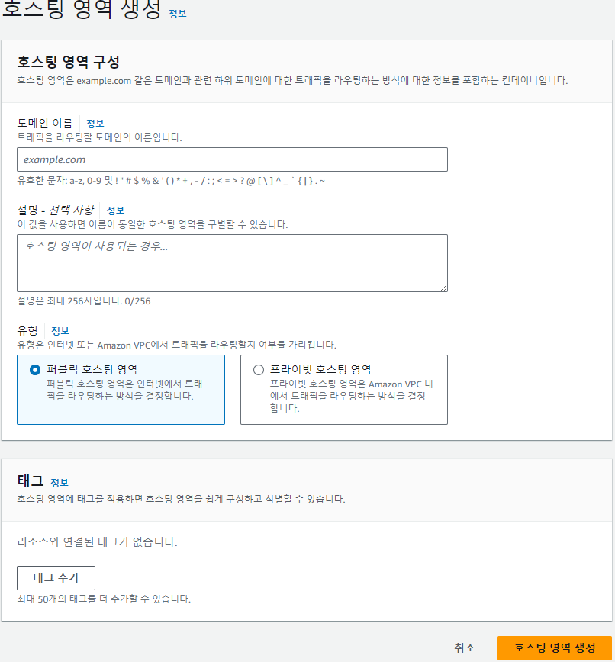Select the 프라이빗 호스팅 영역 radio button
This screenshot has width=615, height=662.
click(259, 370)
